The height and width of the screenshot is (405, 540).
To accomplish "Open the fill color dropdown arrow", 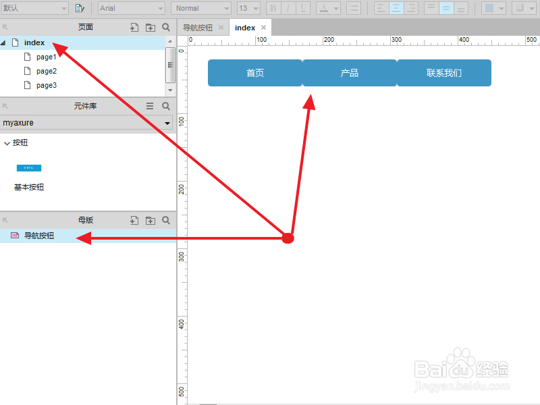I will (x=502, y=9).
